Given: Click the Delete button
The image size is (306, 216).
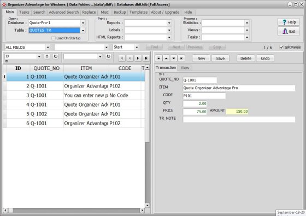Looking at the screenshot, I should (246, 59).
